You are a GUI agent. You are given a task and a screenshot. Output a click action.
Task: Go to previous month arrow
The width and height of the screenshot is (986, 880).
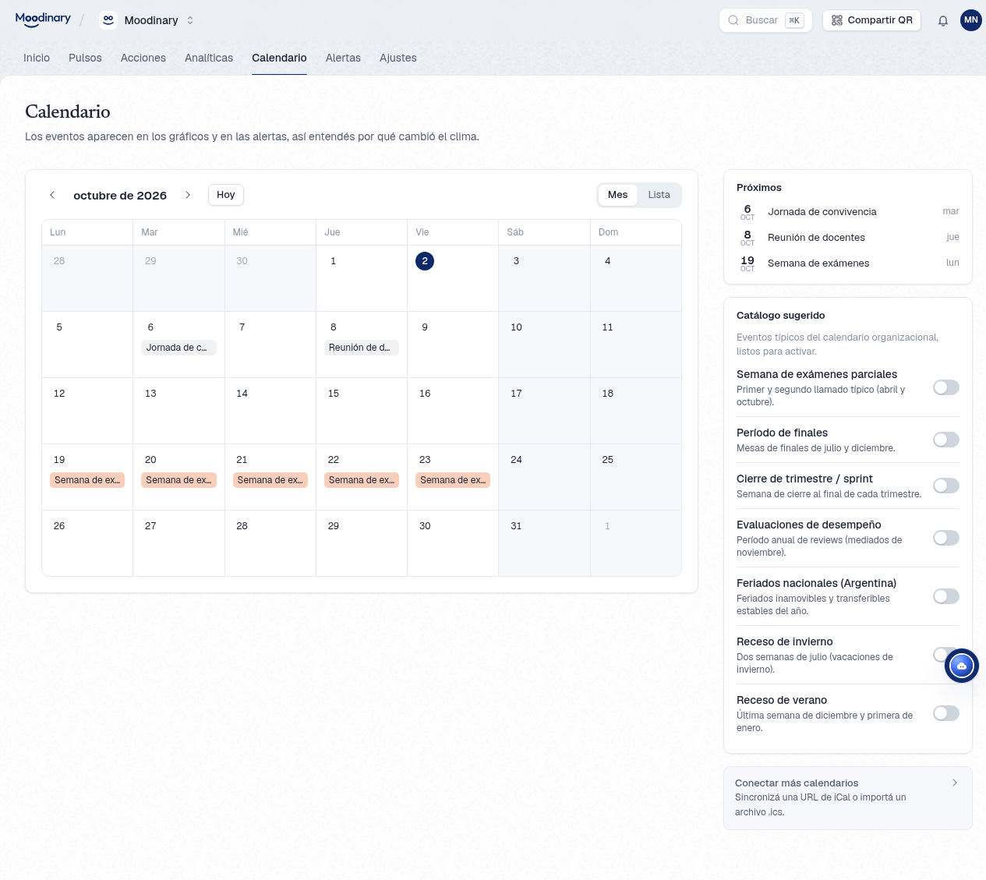click(x=52, y=195)
